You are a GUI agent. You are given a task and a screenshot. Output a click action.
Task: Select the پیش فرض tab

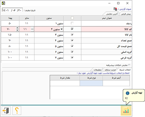click(126, 14)
